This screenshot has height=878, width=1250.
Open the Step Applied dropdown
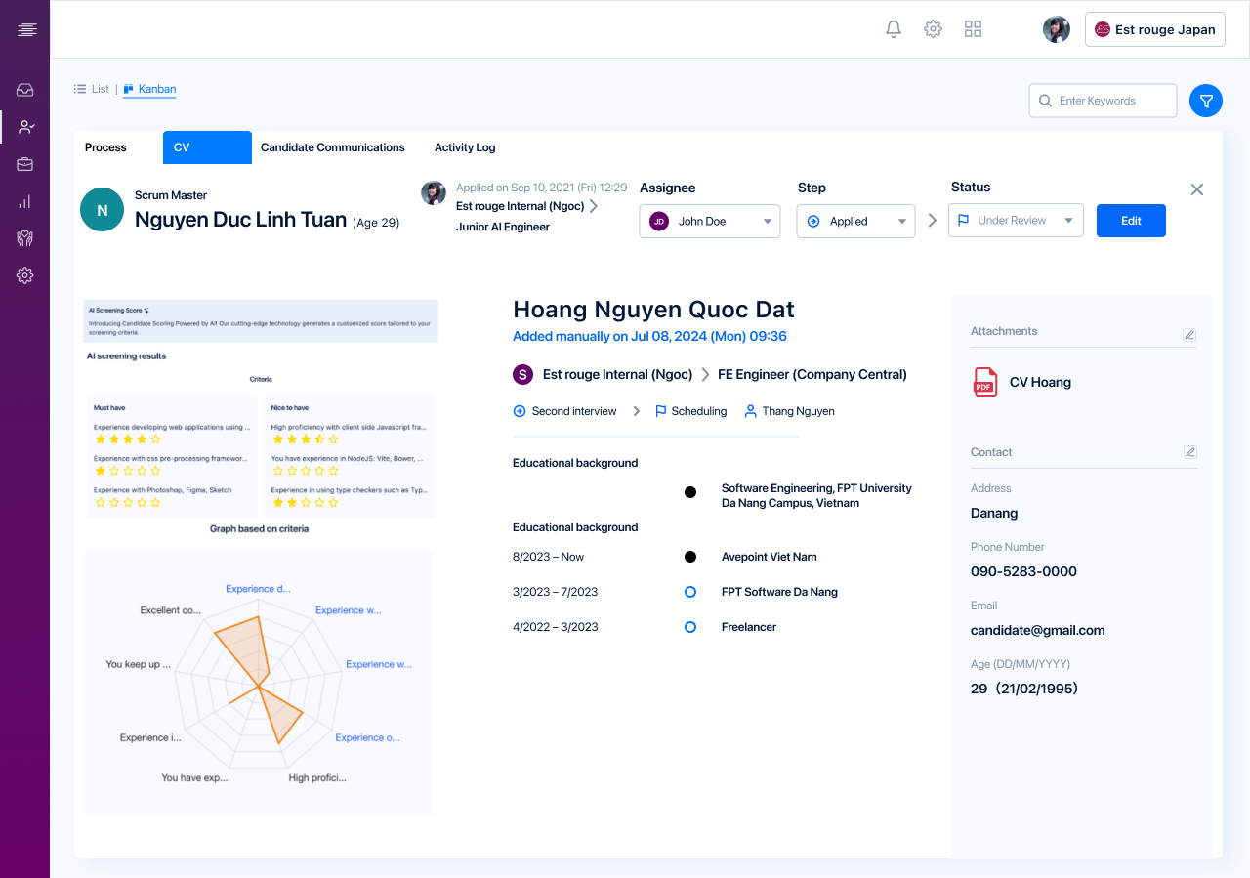pos(856,221)
